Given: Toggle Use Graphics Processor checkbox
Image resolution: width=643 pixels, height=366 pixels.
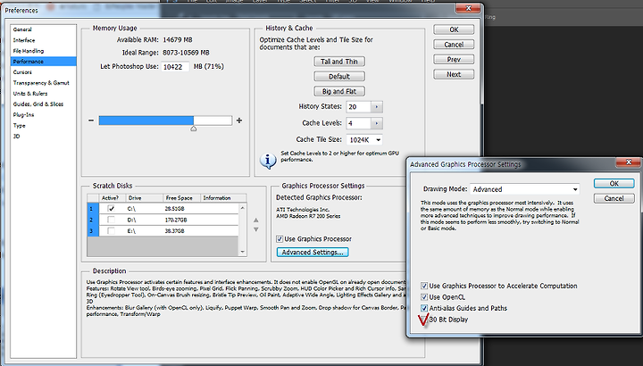Looking at the screenshot, I should 280,239.
